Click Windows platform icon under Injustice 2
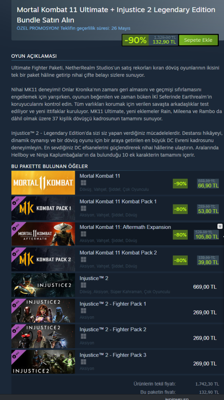This screenshot has width=224, height=400. click(x=83, y=285)
